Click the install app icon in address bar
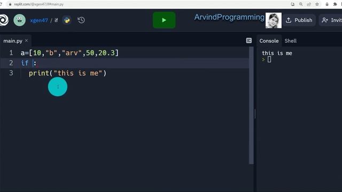 293,4
